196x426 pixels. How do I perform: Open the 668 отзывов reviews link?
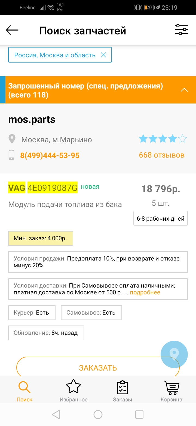[x=161, y=155]
